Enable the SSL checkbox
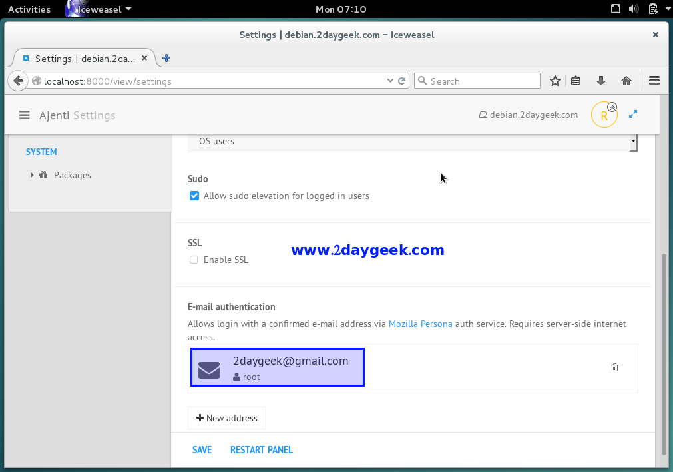The width and height of the screenshot is (673, 472). coord(194,260)
